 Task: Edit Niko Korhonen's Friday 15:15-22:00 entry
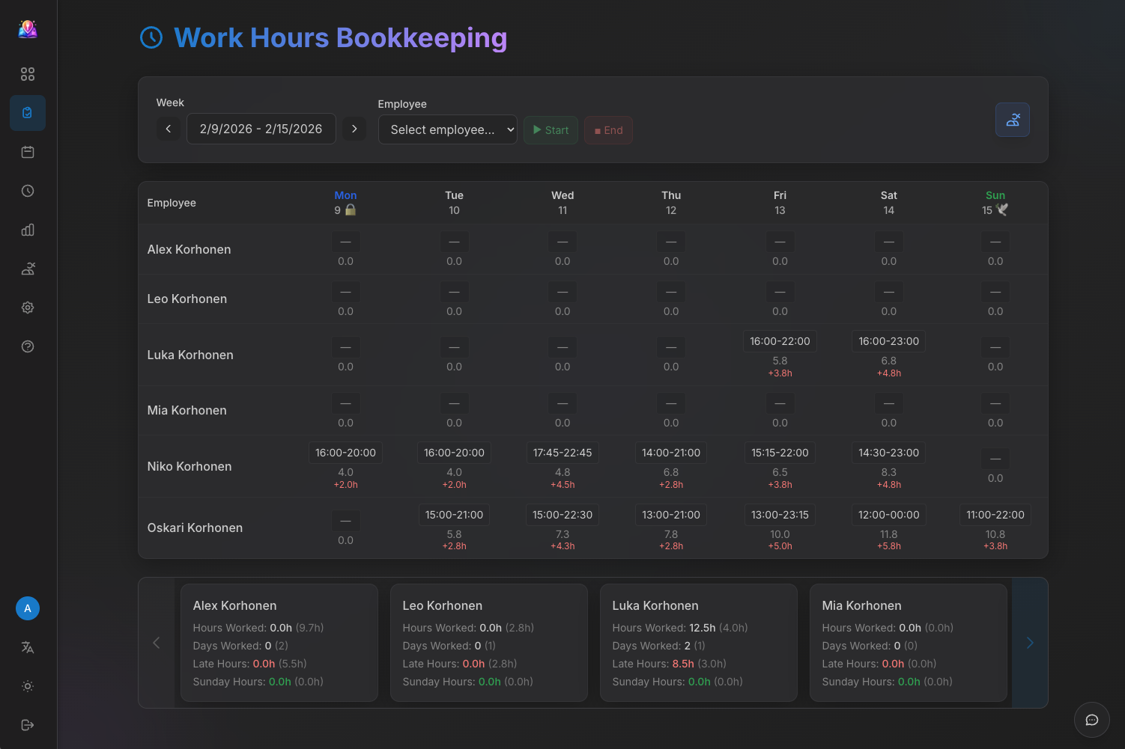tap(780, 452)
